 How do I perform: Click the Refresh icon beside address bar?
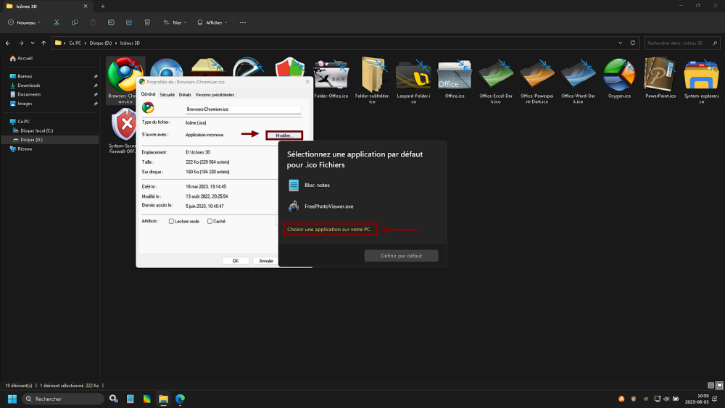(x=633, y=43)
